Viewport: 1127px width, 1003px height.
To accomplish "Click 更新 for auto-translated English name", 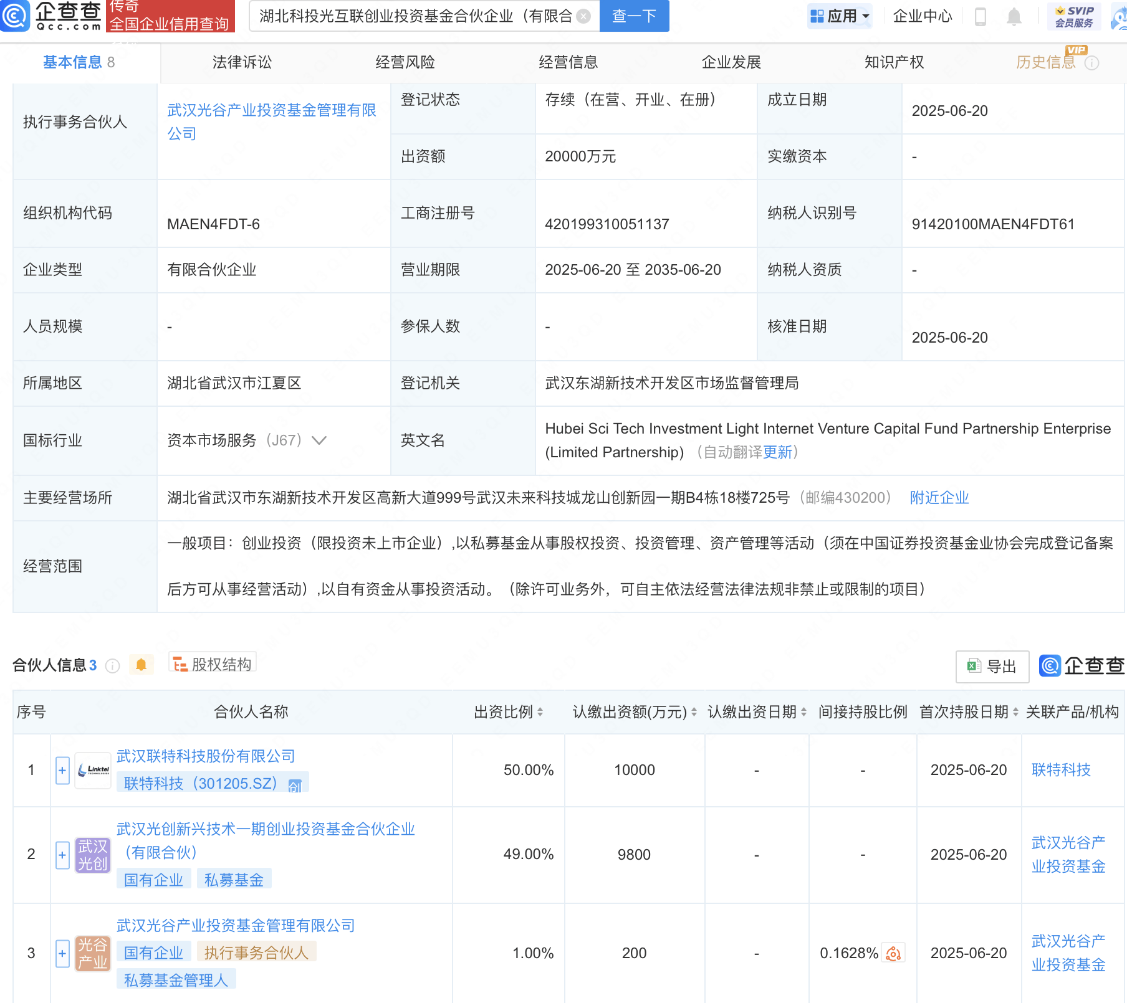I will (x=777, y=452).
